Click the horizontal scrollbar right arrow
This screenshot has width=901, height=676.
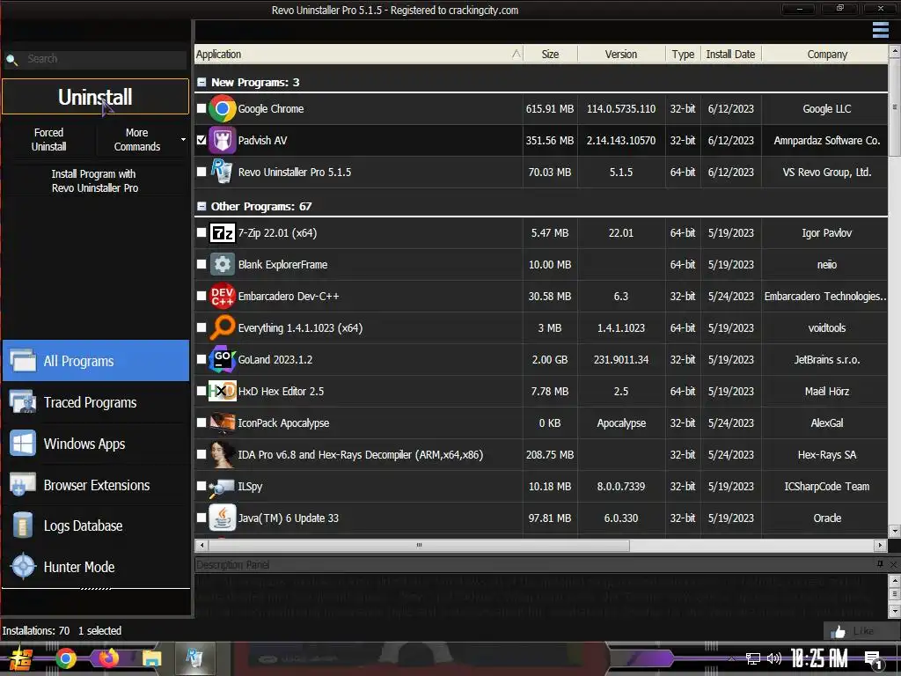[x=880, y=545]
